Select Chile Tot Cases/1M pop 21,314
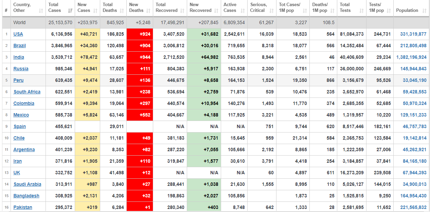The width and height of the screenshot is (430, 212). coord(300,138)
